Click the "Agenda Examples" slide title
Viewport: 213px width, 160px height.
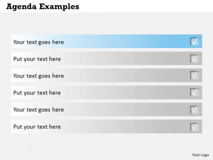click(x=43, y=7)
